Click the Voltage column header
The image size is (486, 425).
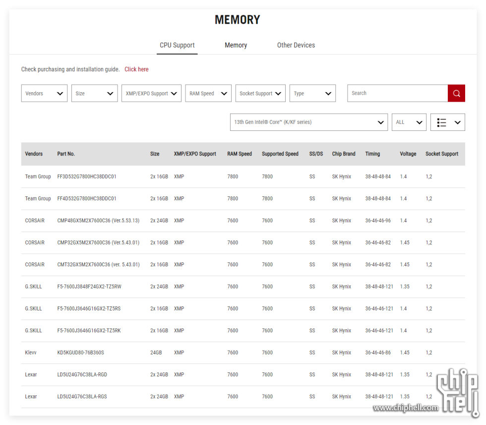[x=408, y=154]
